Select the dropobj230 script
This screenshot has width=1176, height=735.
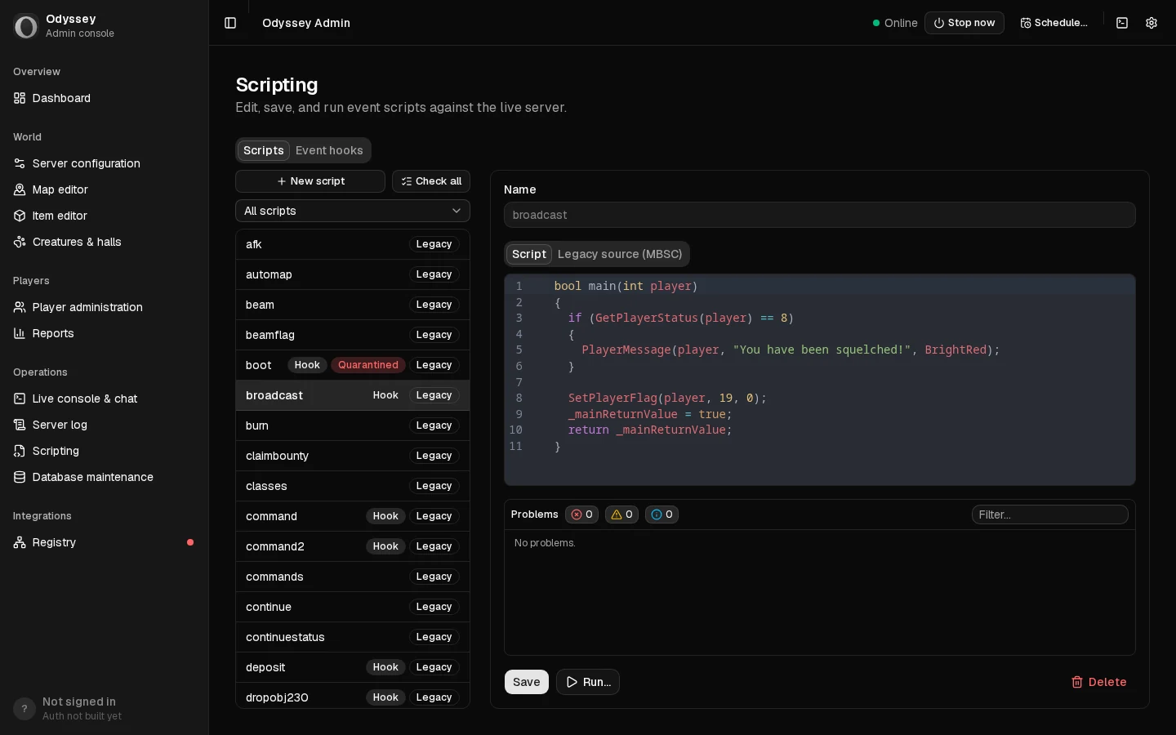pos(353,697)
